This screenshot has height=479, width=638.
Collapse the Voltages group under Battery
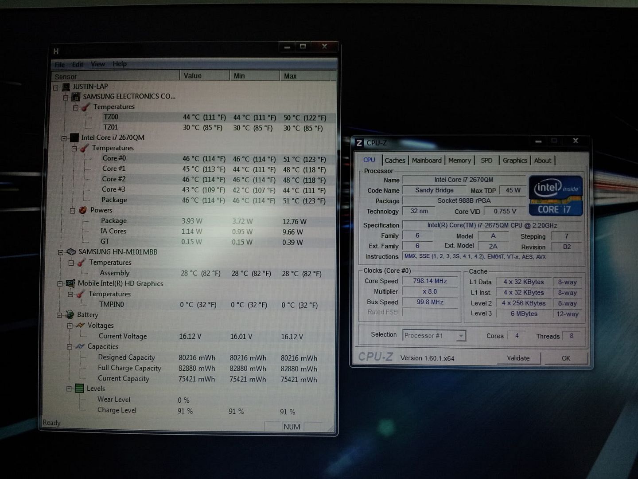click(70, 326)
